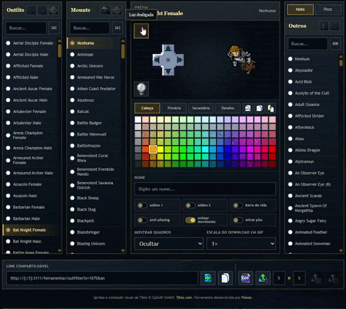Image resolution: width=346 pixels, height=309 pixels.
Task: Switch to the Cabeça color tab
Action: (x=147, y=108)
